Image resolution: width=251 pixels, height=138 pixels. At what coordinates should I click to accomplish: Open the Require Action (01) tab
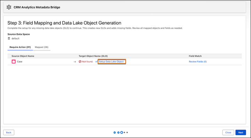coord(20,47)
